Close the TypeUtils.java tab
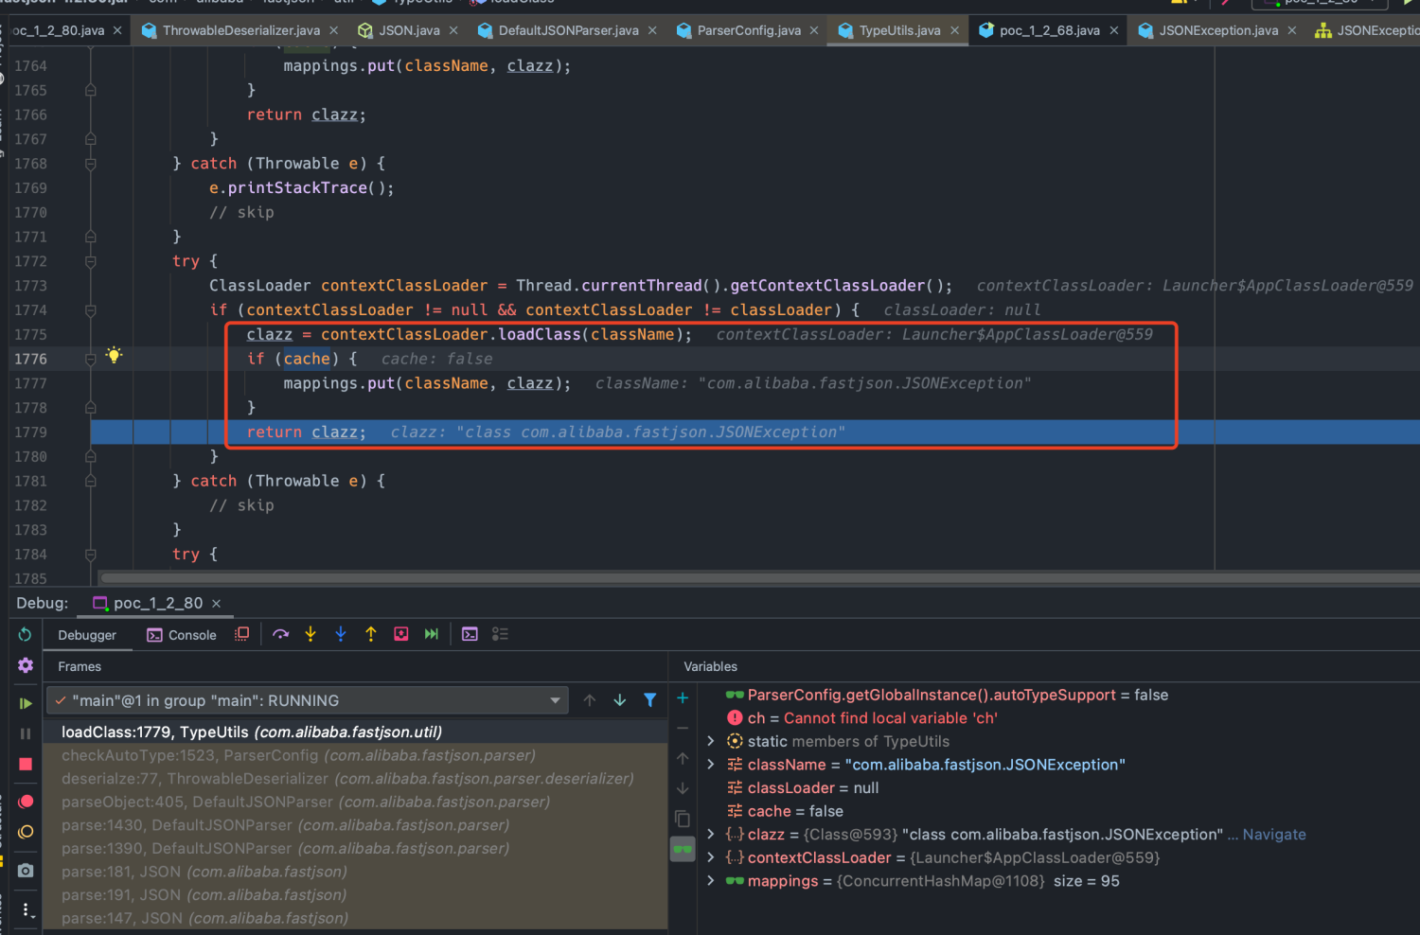 954,30
